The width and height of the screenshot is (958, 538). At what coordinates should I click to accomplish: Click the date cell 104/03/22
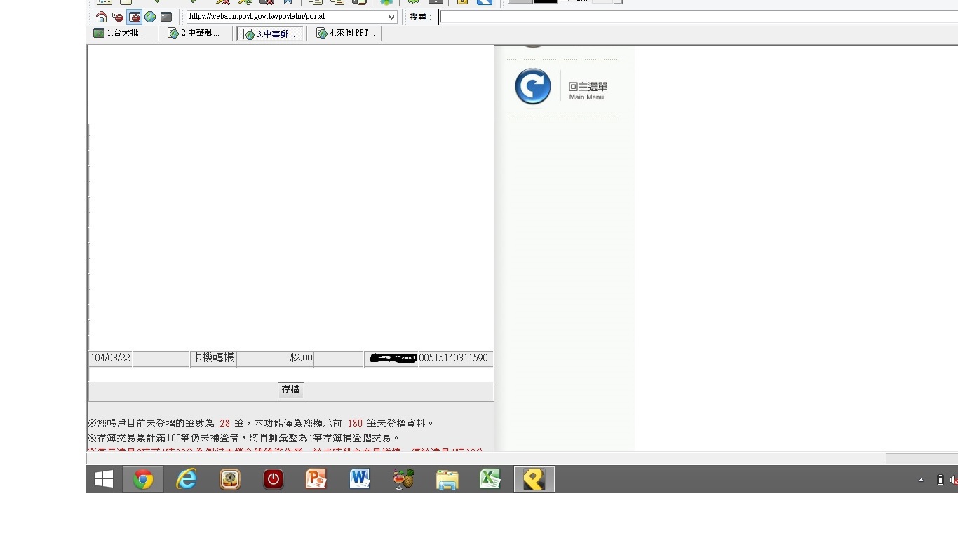click(x=111, y=359)
